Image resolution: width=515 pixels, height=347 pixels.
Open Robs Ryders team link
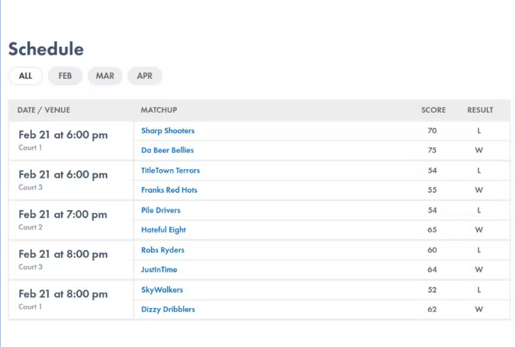click(x=162, y=250)
